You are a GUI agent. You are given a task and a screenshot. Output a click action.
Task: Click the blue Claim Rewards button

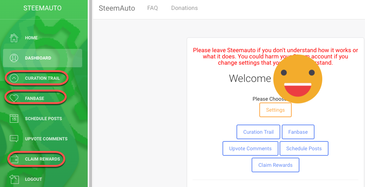point(275,165)
